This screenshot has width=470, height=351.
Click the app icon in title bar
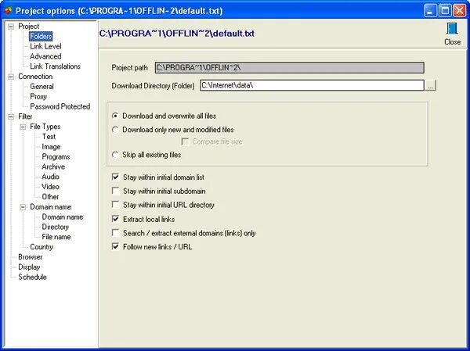8,11
